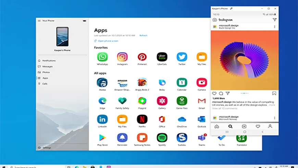Tap the phone Home navigation button
Viewport: 298px width, 168px height.
(245, 132)
